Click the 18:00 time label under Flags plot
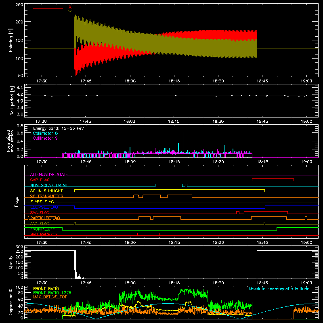The image size is (323, 323). click(130, 243)
